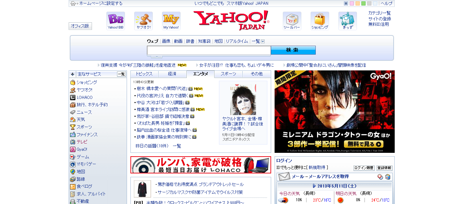Screen dimensions: 463x204
Task: Click the GyaO! sidebar icon
Action: point(73,149)
